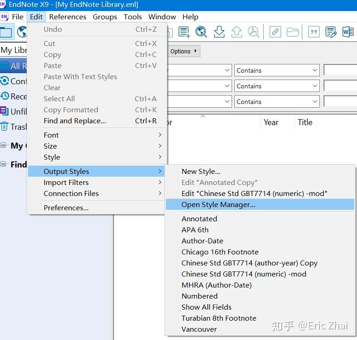Expand the Size submenu
Image resolution: width=357 pixels, height=340 pixels.
click(x=97, y=146)
